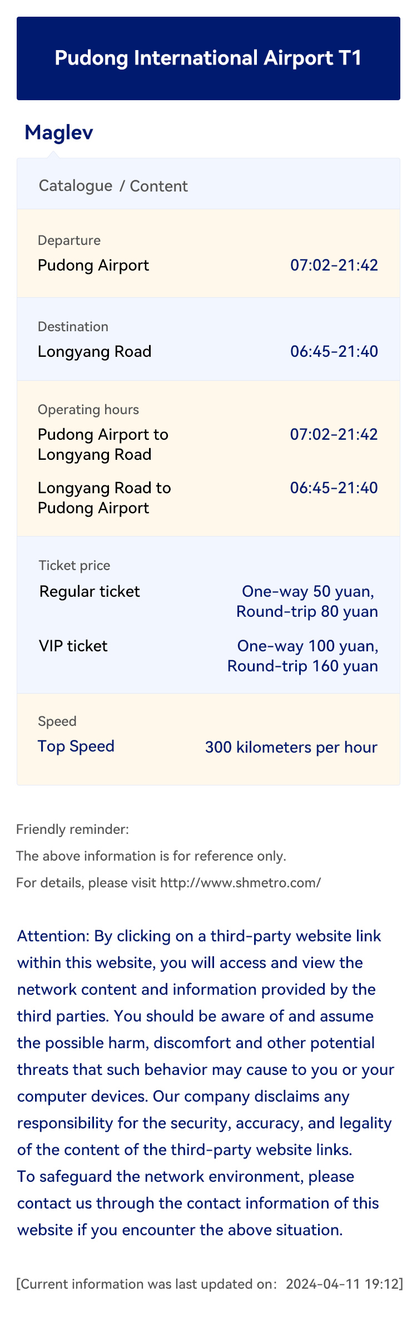Select the VIP ticket label
The width and height of the screenshot is (417, 1336).
pyautogui.click(x=73, y=646)
